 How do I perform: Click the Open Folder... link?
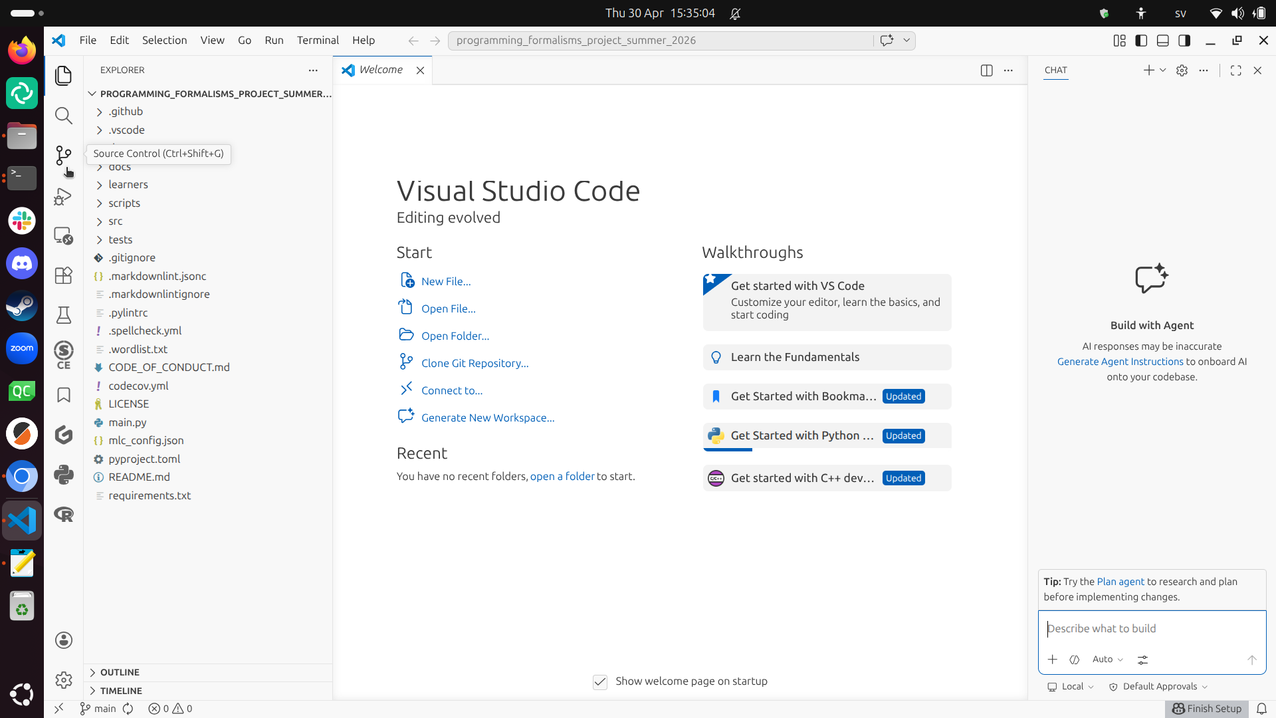click(x=455, y=336)
